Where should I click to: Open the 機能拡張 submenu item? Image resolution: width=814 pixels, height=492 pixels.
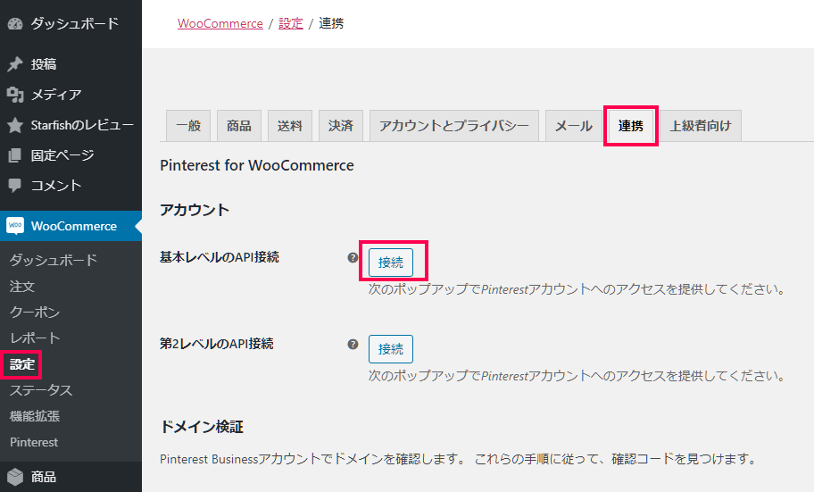point(34,416)
